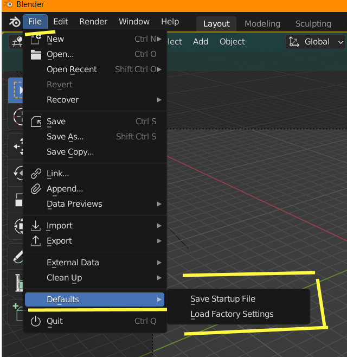Click the editor type icon in viewport header
This screenshot has width=347, height=357.
[x=16, y=42]
